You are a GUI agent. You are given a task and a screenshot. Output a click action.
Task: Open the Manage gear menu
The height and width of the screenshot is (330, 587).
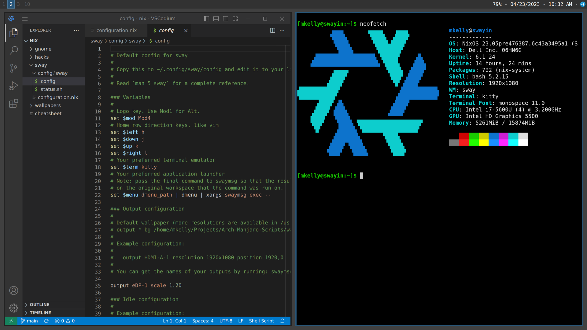13,308
